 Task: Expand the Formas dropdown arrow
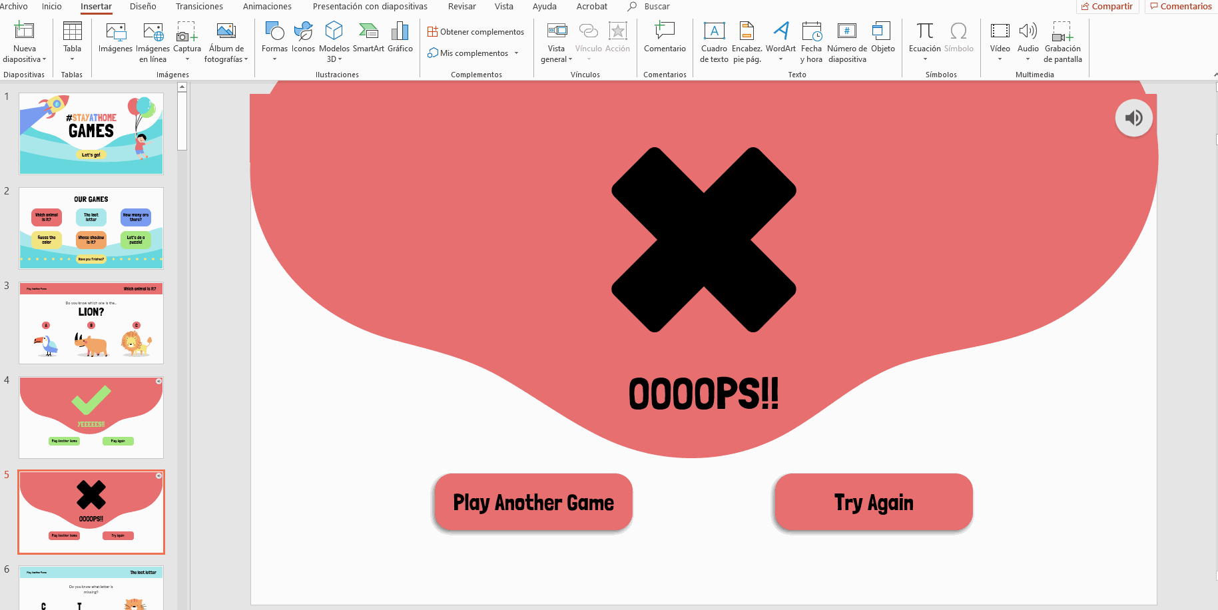coord(274,59)
